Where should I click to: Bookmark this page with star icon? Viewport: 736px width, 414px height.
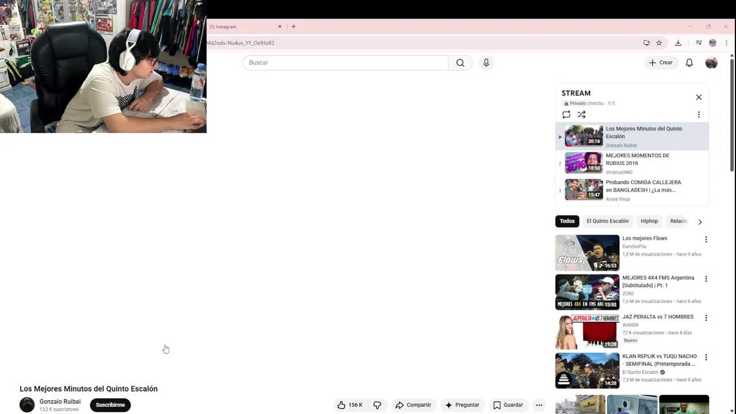(659, 43)
